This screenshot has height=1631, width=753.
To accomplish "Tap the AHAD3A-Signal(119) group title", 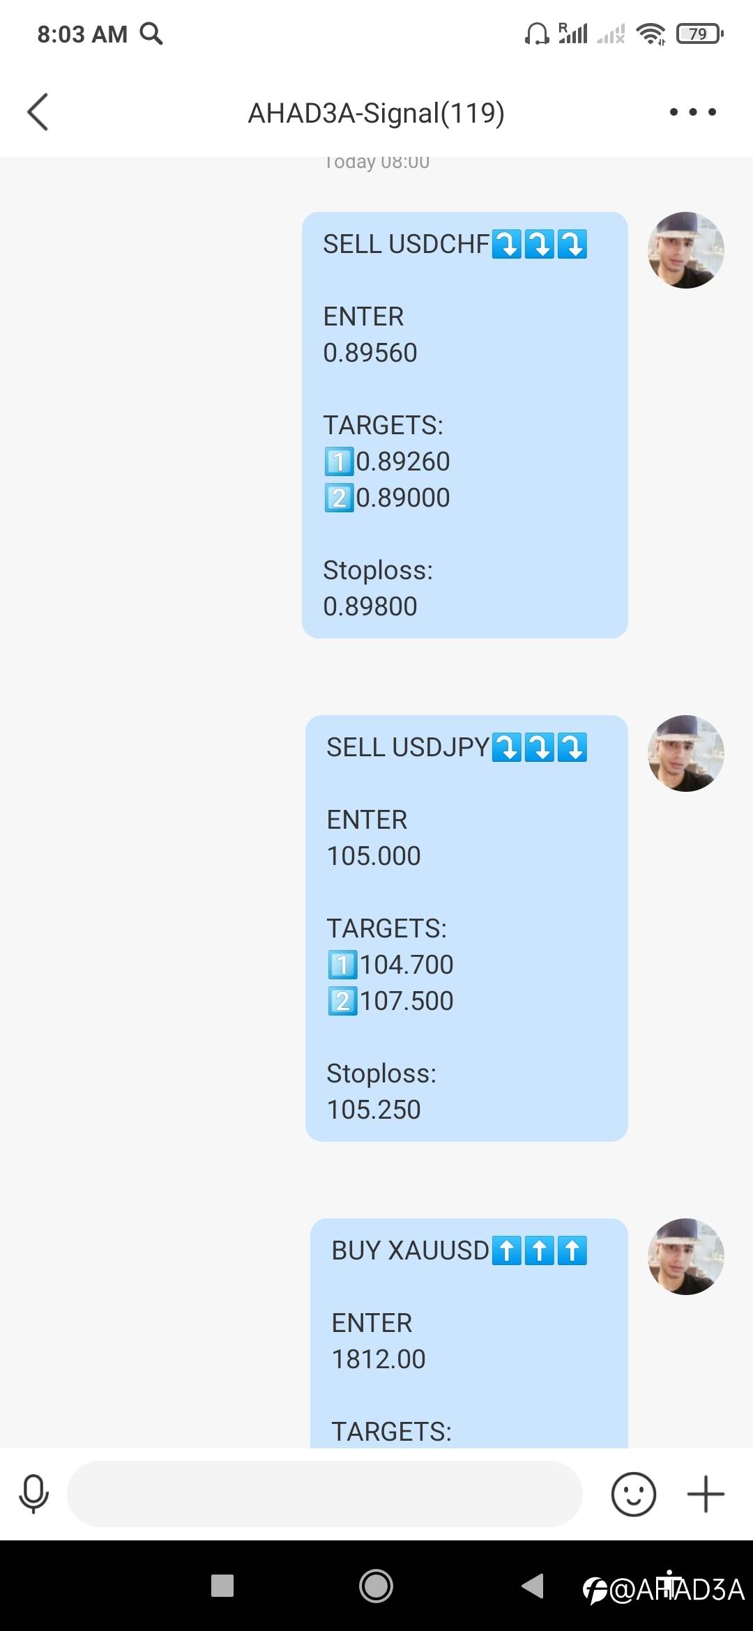I will 376,113.
